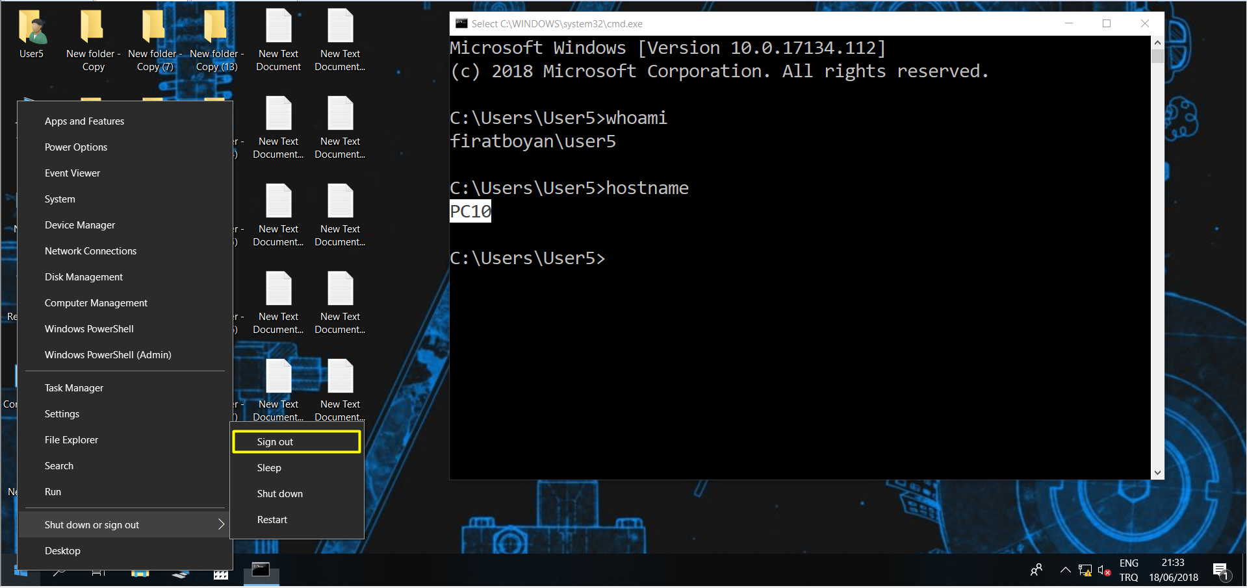Click the 'C:\Users\User5>whoami' command line
The height and width of the screenshot is (588, 1247).
coord(559,118)
